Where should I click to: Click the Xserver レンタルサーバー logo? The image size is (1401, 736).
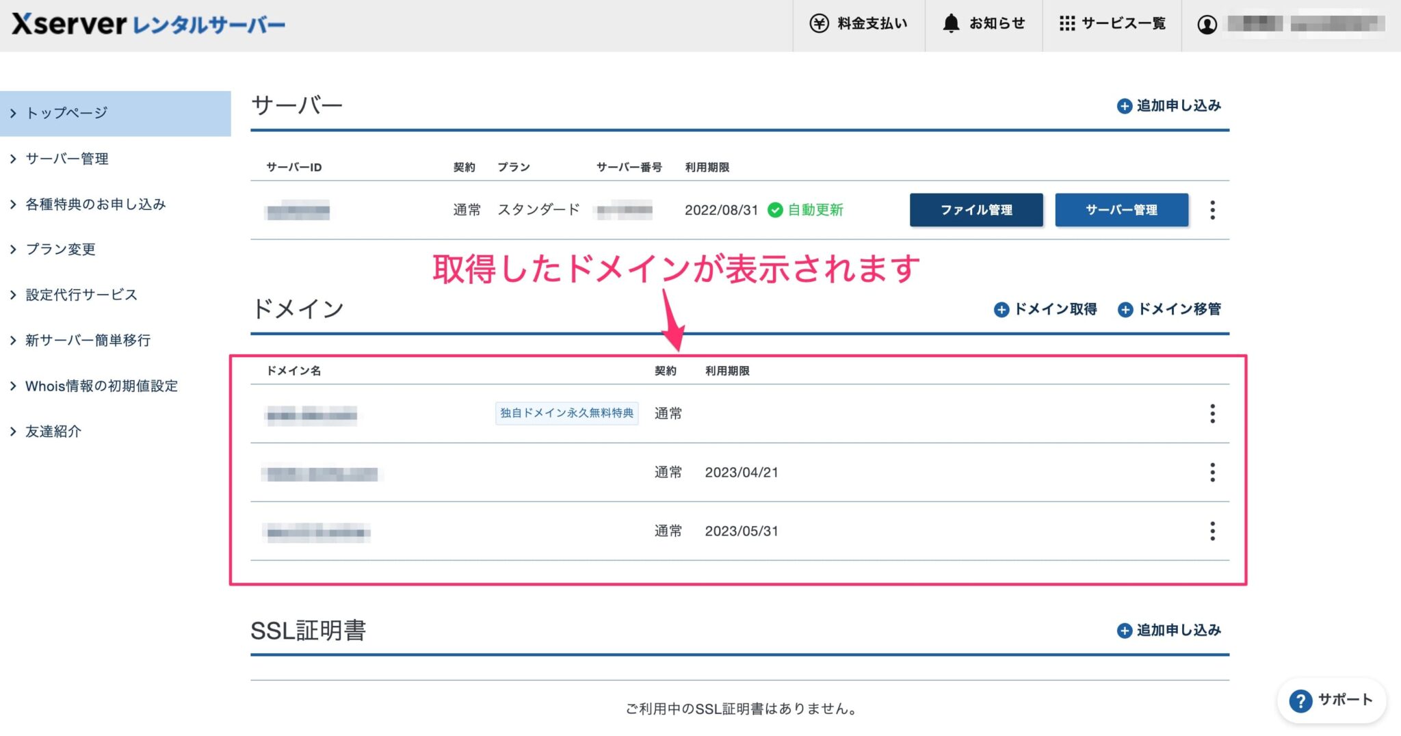coord(146,24)
